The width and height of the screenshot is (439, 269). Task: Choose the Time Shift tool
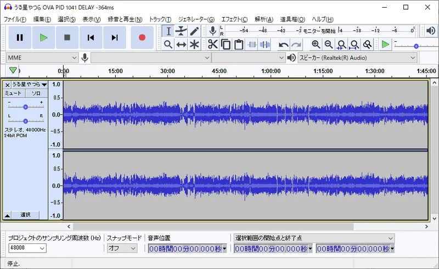point(181,44)
